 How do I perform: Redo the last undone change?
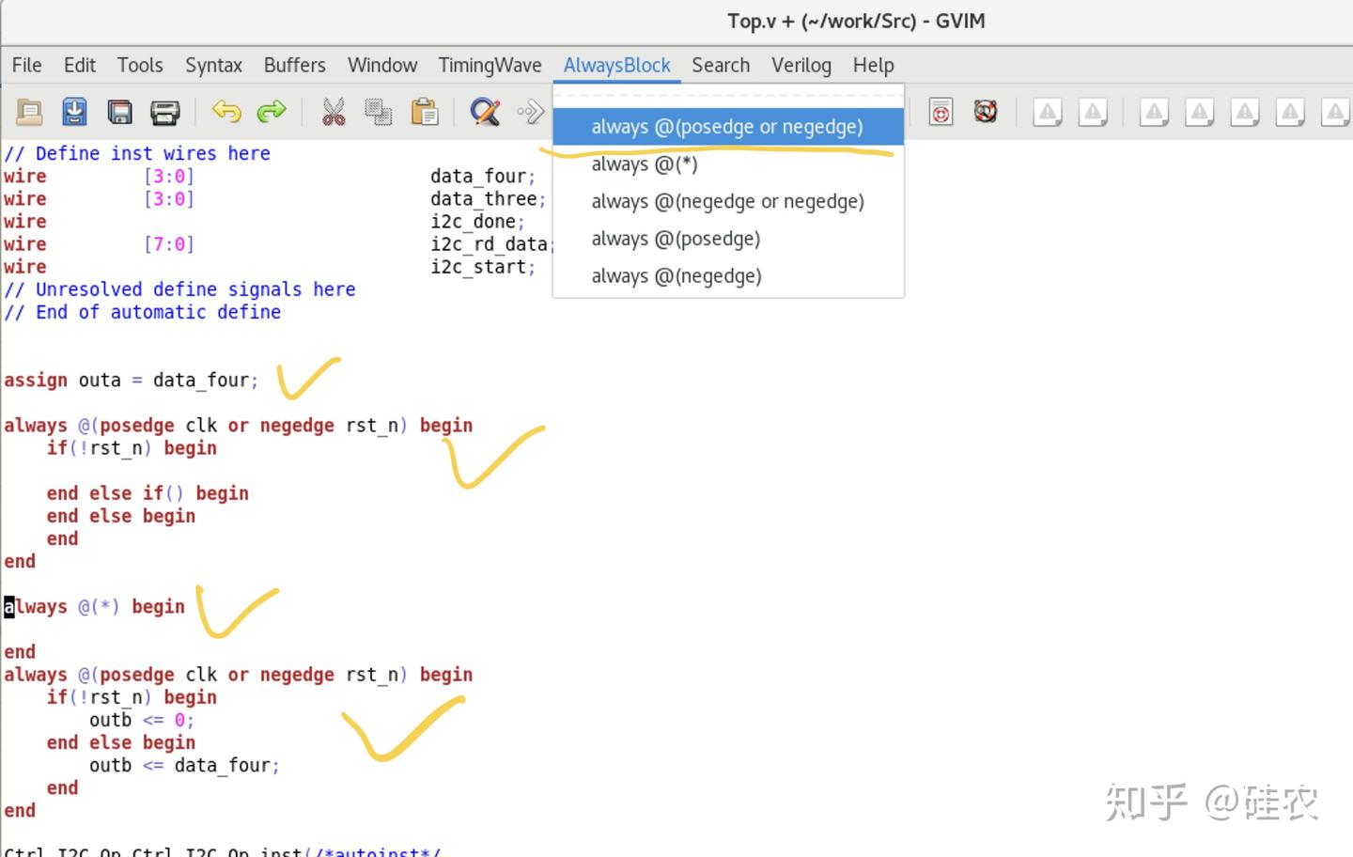272,112
